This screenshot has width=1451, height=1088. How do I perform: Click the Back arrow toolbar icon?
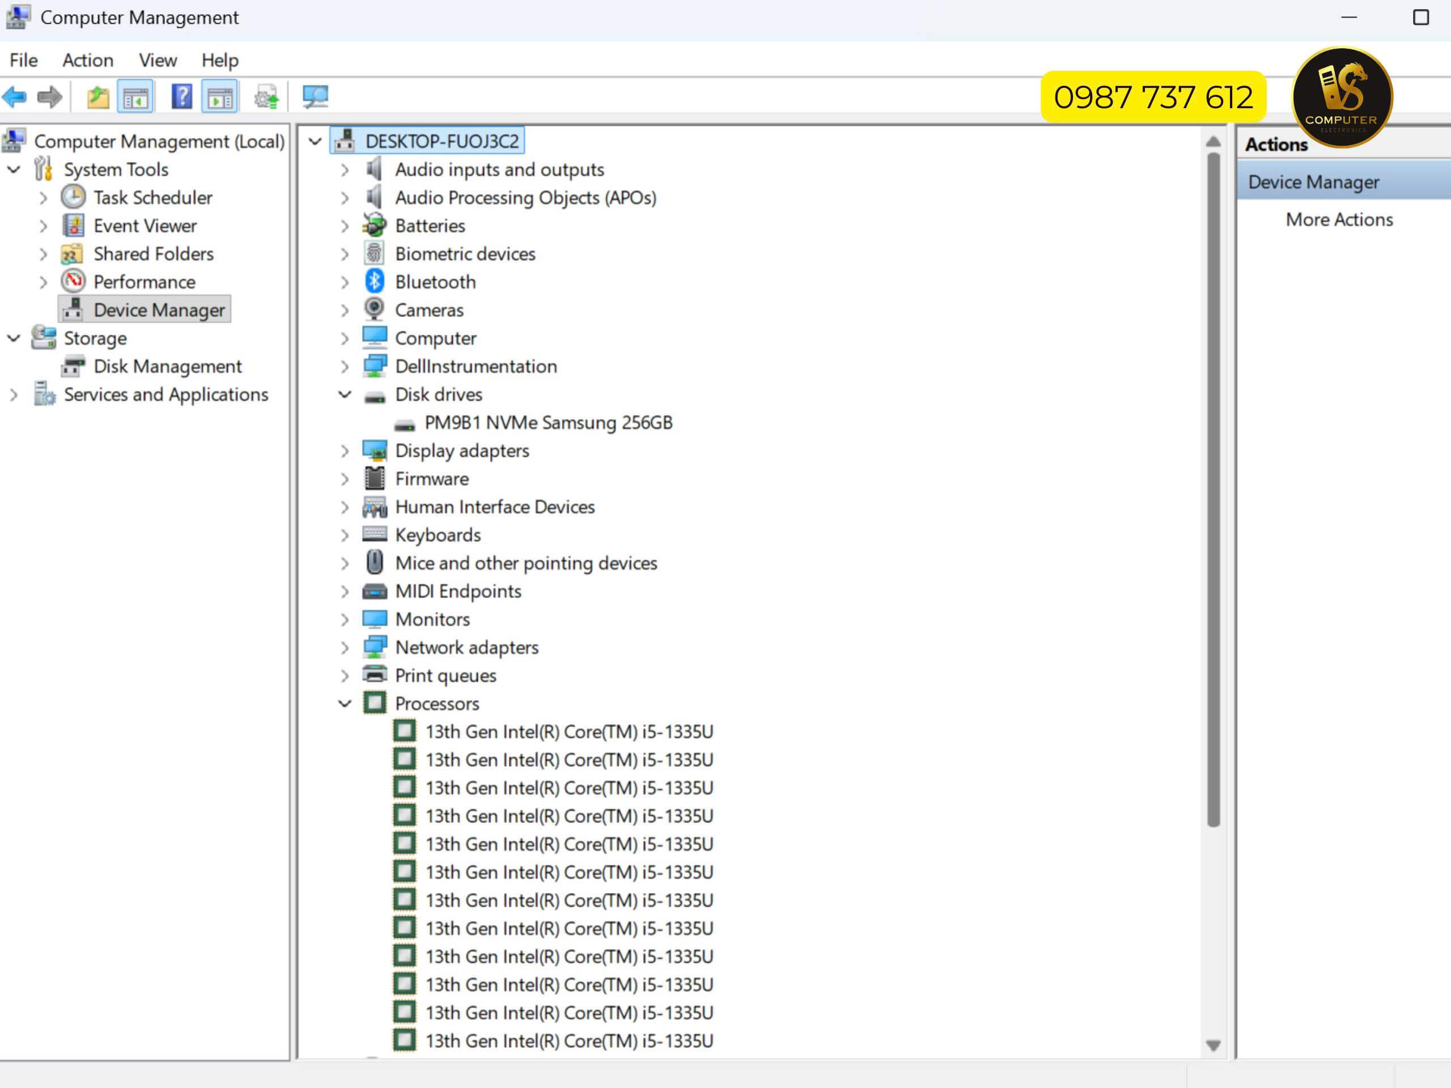(x=14, y=97)
